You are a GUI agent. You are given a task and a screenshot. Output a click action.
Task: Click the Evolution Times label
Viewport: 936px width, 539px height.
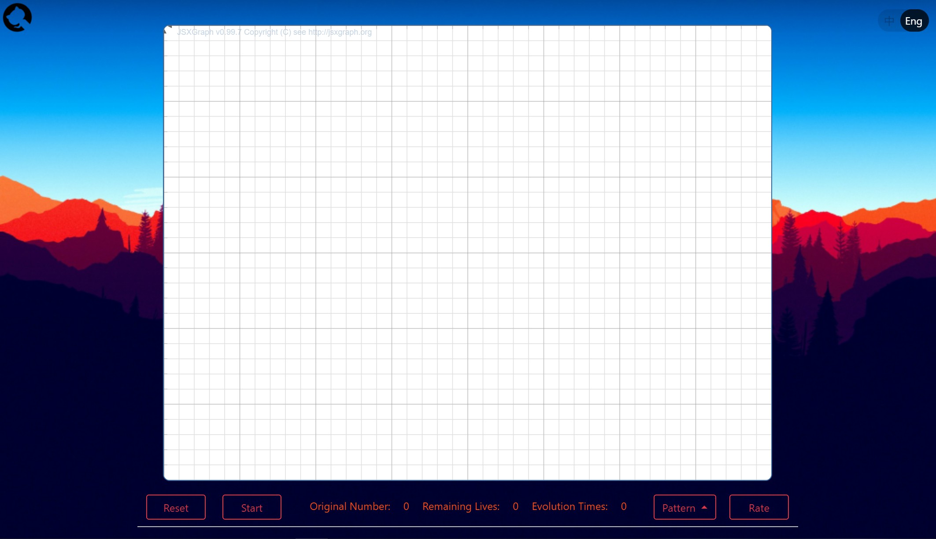click(570, 506)
